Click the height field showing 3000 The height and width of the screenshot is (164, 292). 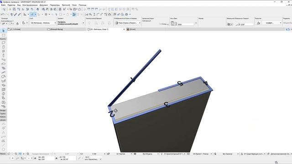pos(185,24)
